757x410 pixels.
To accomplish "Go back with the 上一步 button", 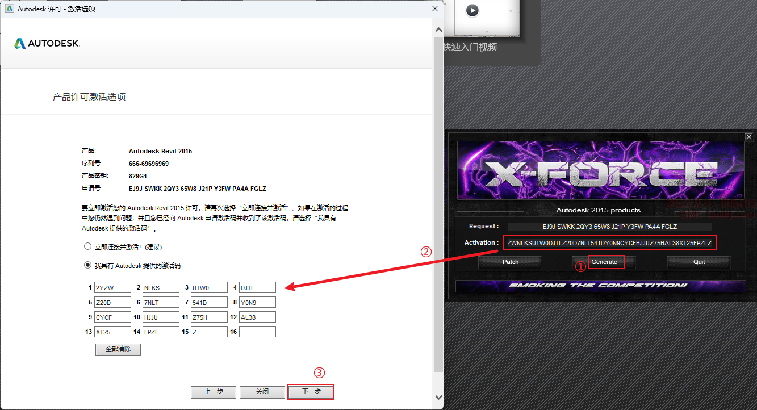I will click(x=213, y=392).
